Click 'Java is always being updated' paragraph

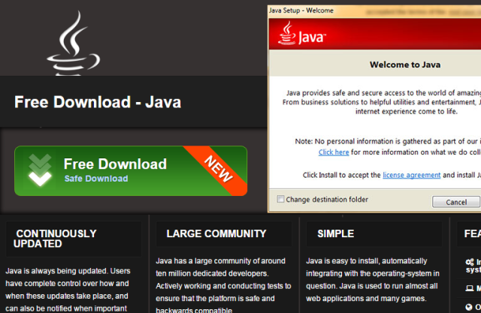pyautogui.click(x=68, y=290)
